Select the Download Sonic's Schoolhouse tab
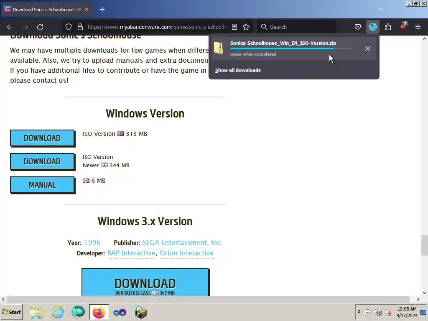This screenshot has width=428, height=321. click(47, 10)
